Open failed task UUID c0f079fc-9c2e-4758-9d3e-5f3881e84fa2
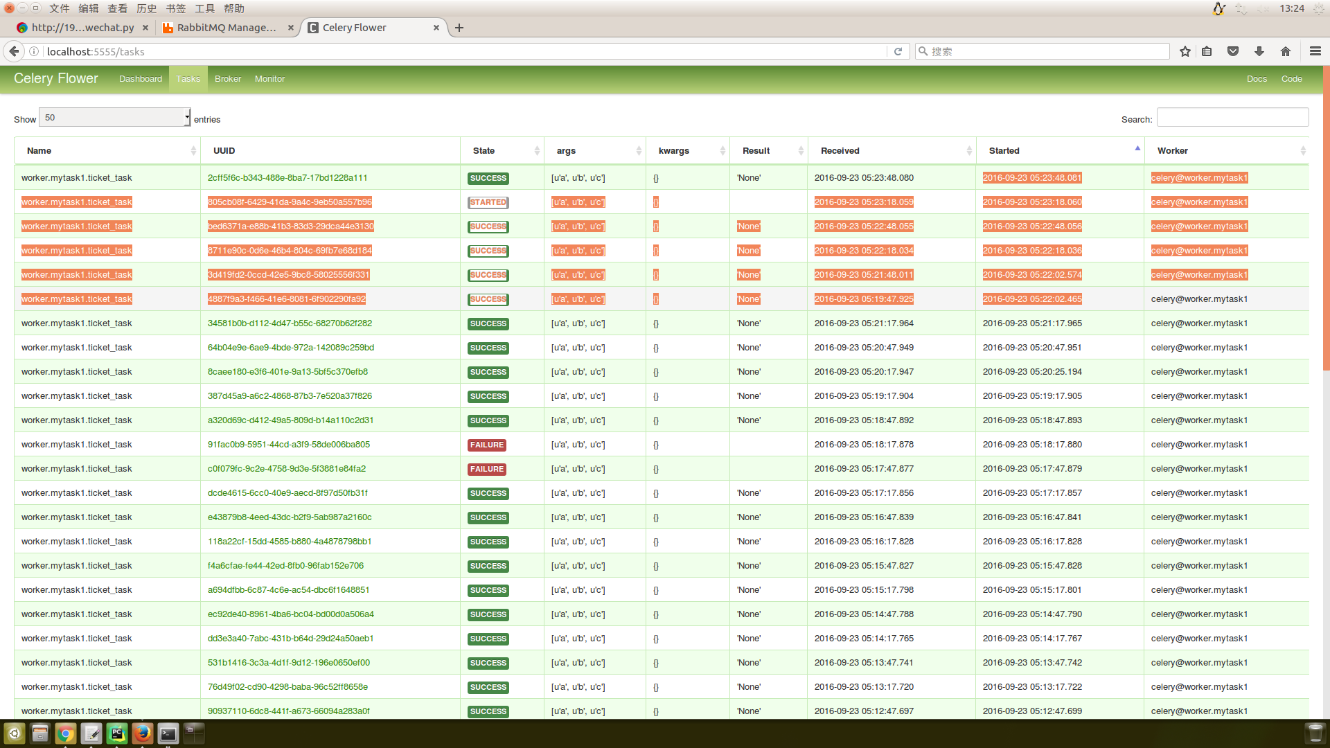The width and height of the screenshot is (1330, 748). pyautogui.click(x=287, y=469)
